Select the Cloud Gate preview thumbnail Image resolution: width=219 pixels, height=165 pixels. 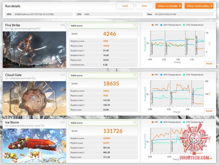point(34,98)
